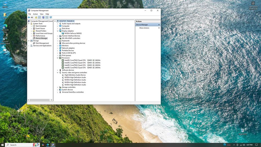This screenshot has width=261, height=147.
Task: Select Mice and other pointing devices
Action: click(x=73, y=43)
